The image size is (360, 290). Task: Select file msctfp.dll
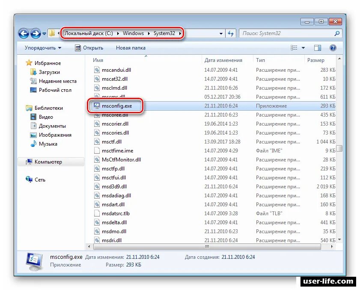113,169
